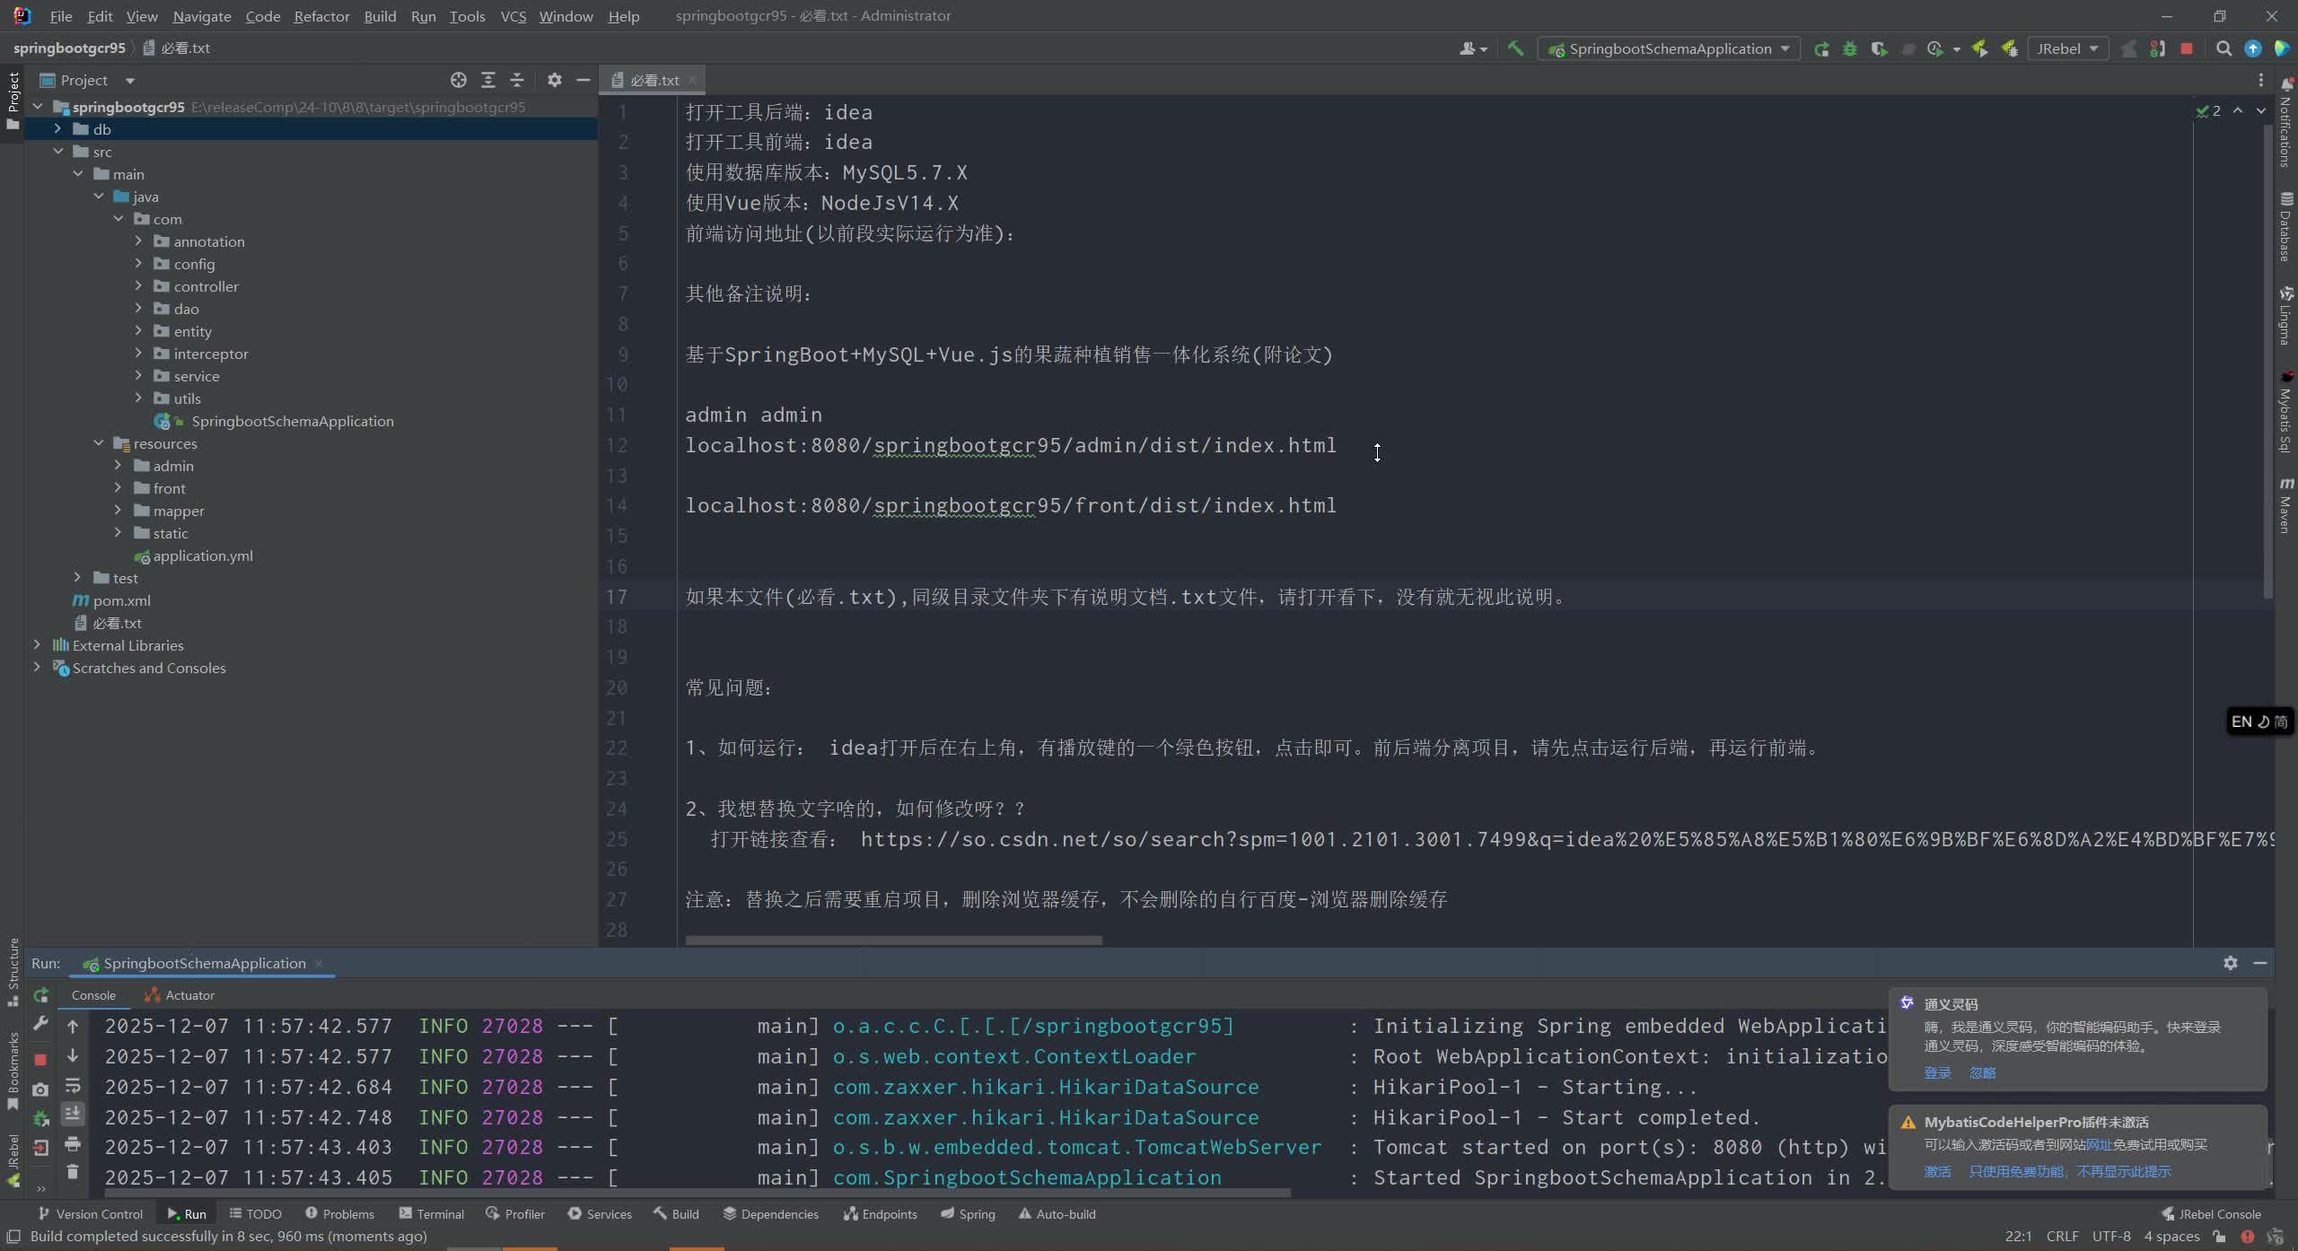Start debugging with the bug icon
Viewport: 2298px width, 1251px height.
coord(1849,48)
